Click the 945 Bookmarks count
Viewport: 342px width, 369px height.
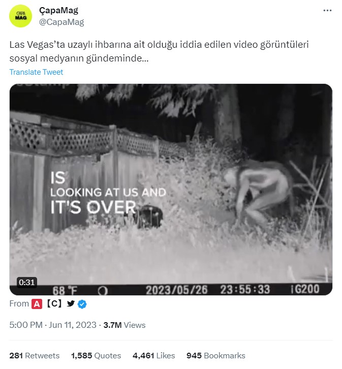215,355
